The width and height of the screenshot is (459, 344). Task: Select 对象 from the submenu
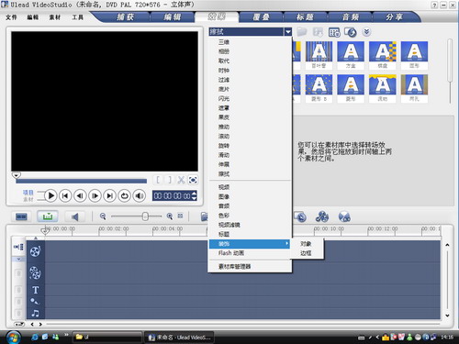point(306,244)
